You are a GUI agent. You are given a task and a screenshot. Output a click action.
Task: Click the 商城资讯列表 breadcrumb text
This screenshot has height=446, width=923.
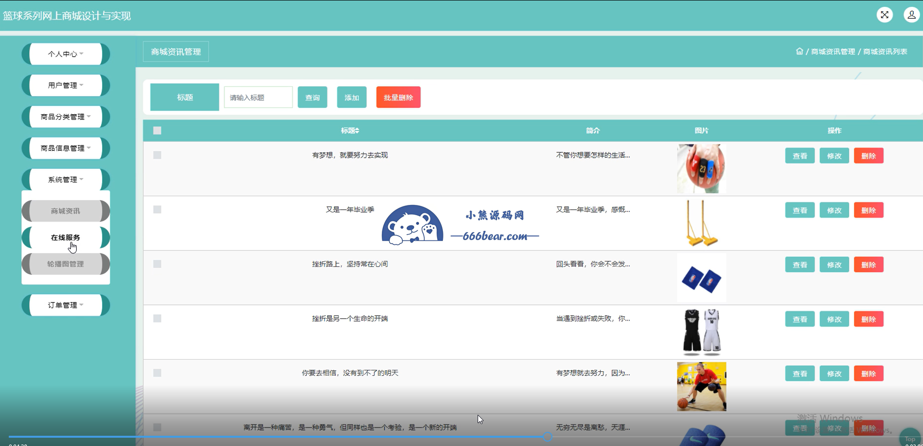click(885, 52)
